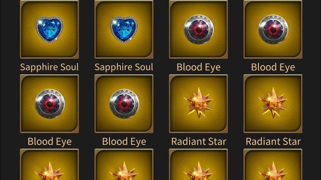Tap the top-right corner Blood Eye gem
This screenshot has width=321, height=180.
point(273,29)
